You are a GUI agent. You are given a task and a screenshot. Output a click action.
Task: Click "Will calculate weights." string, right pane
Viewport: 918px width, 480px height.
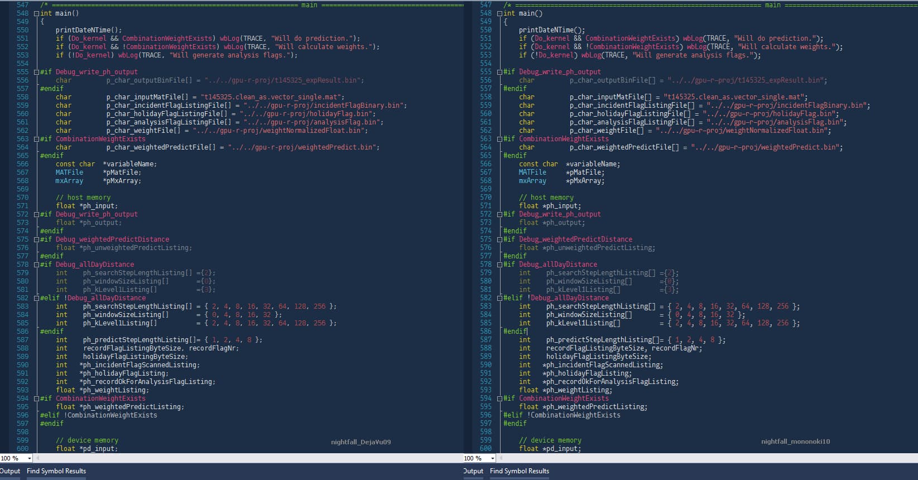(786, 47)
